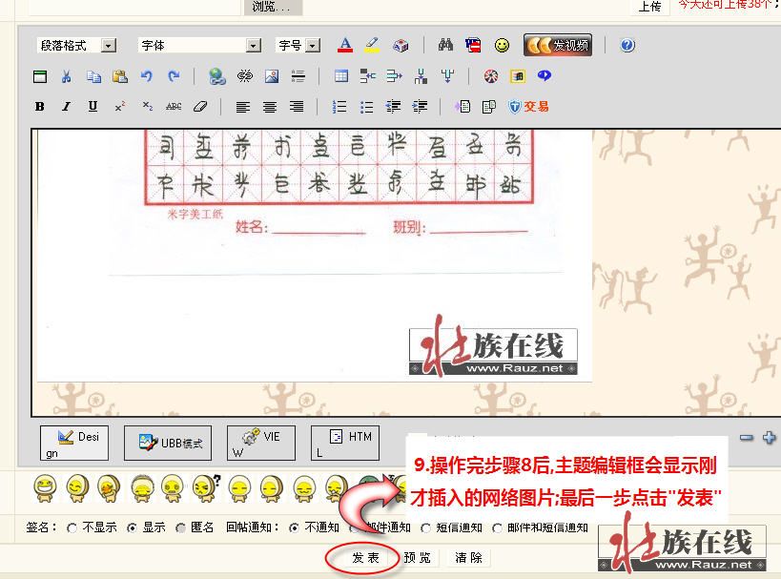The width and height of the screenshot is (781, 579).
Task: Click the 预览 preview button
Action: tap(417, 558)
